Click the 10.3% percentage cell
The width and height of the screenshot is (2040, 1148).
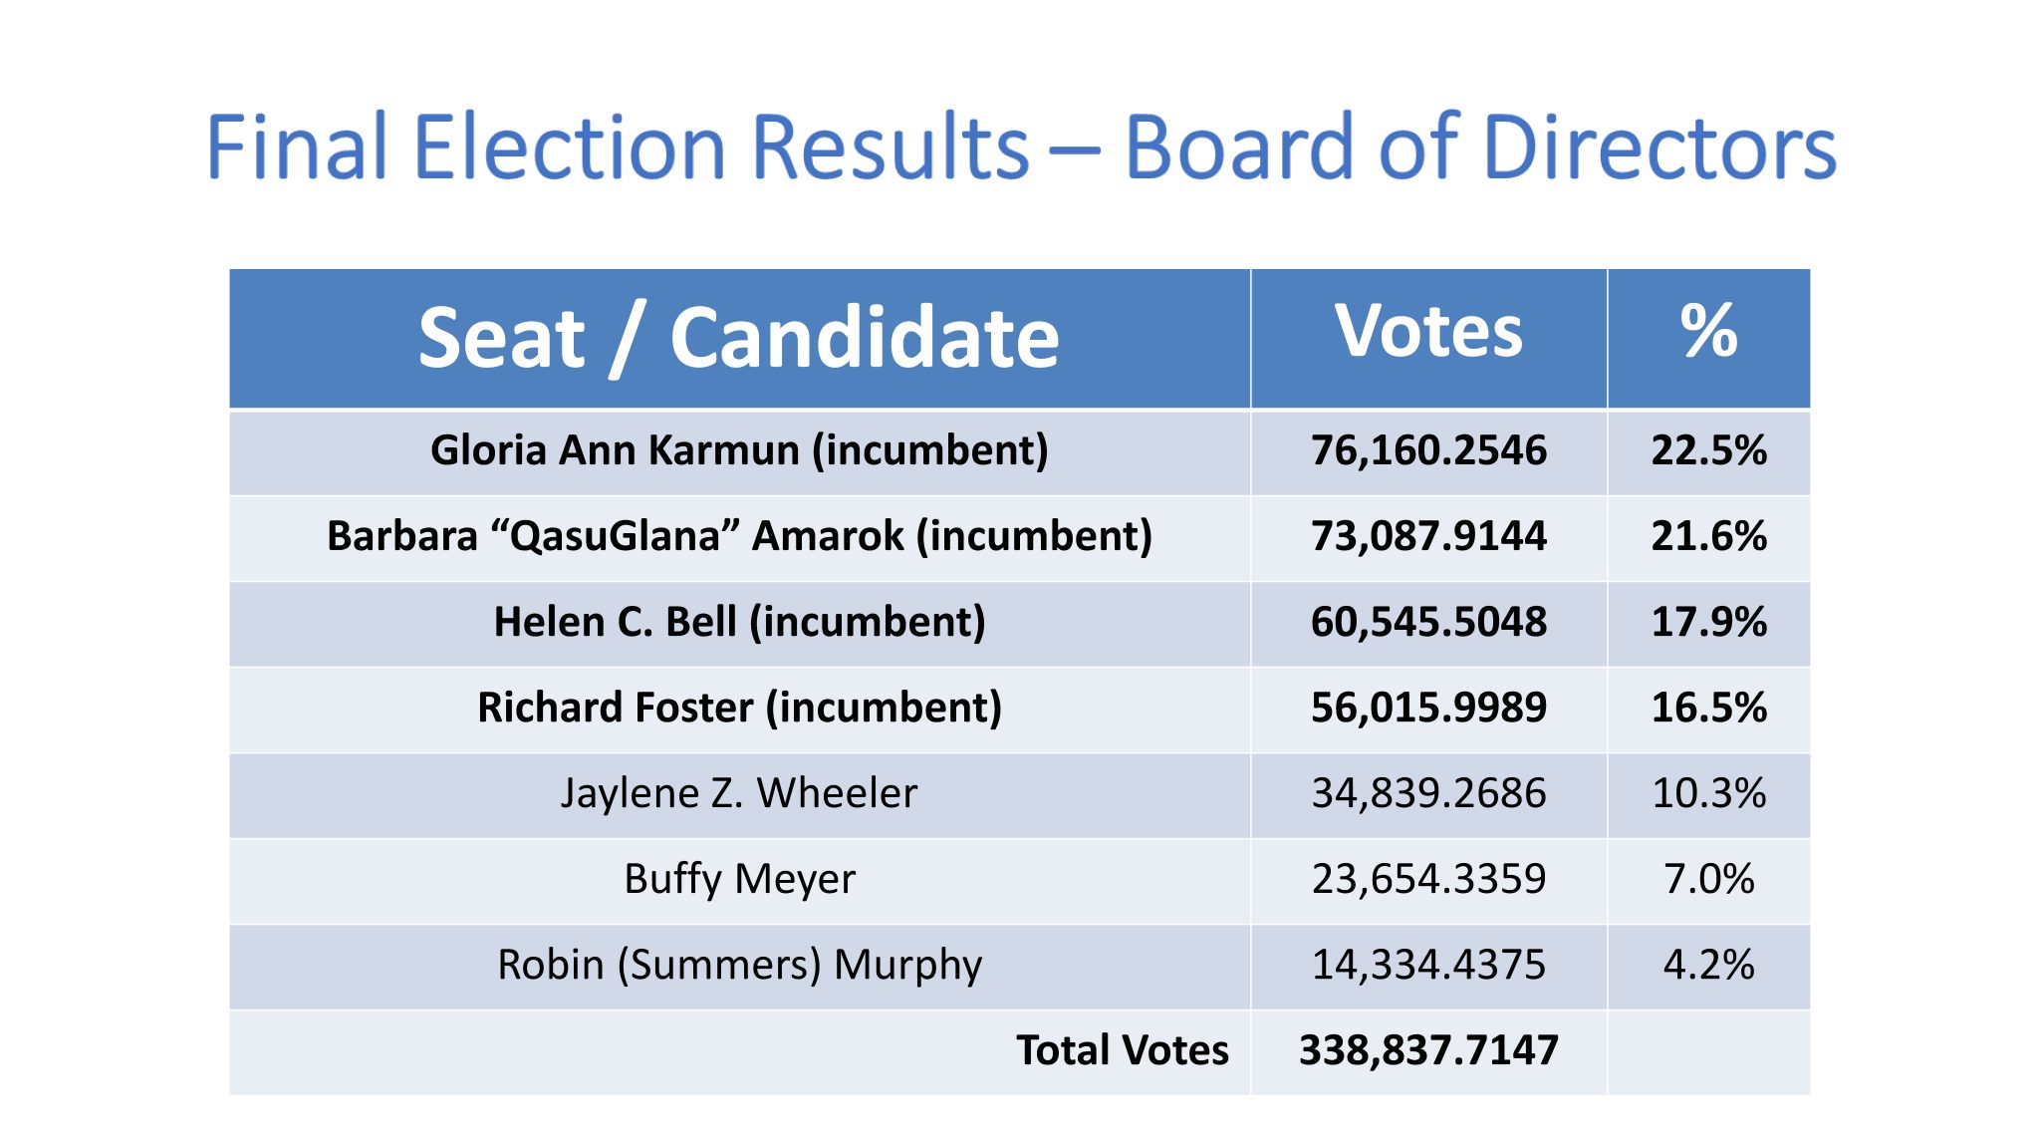point(1708,793)
